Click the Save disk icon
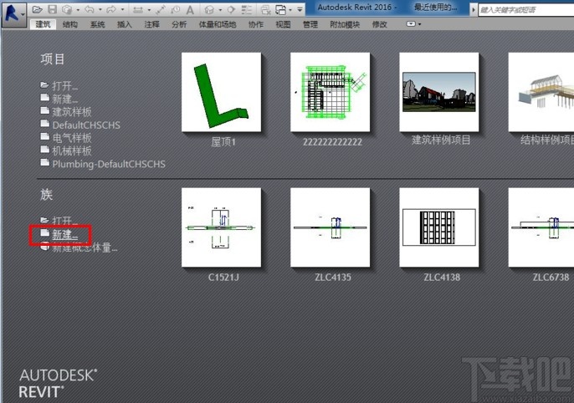This screenshot has width=574, height=403. 53,9
